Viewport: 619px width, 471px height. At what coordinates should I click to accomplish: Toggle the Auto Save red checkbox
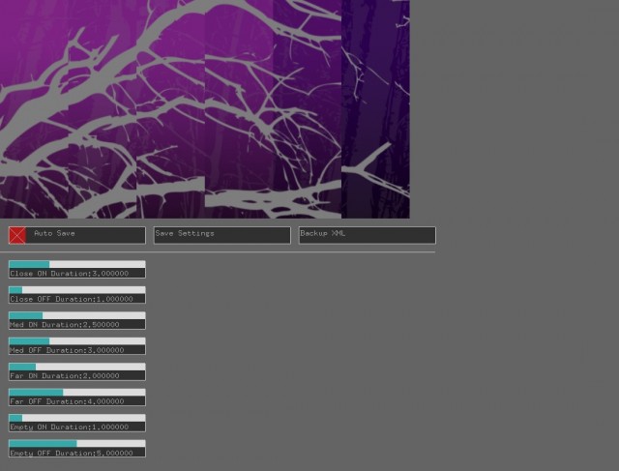tap(17, 235)
